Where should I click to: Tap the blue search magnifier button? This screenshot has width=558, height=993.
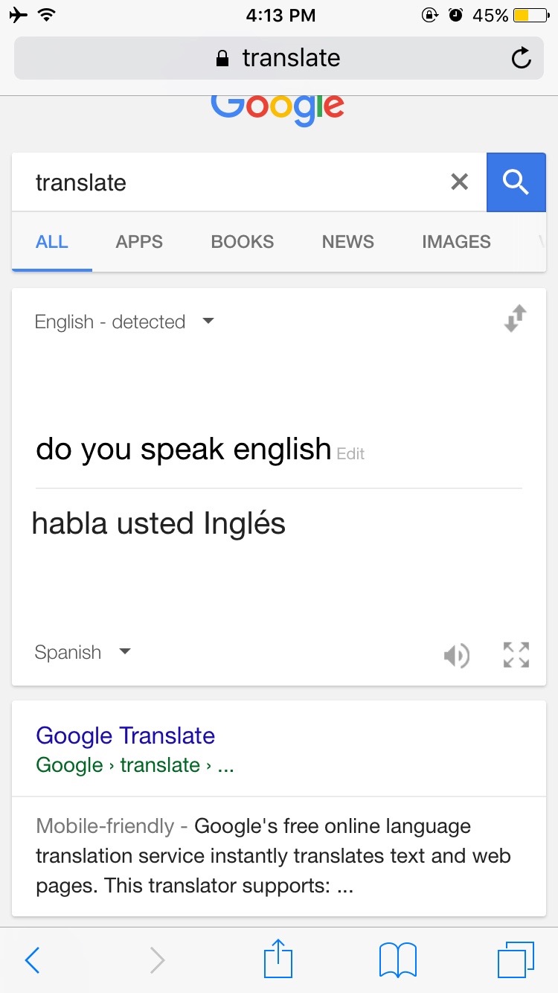pyautogui.click(x=516, y=182)
